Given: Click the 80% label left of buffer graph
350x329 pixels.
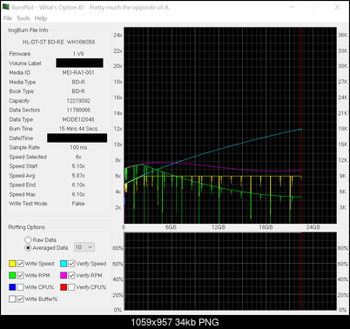Looking at the screenshot, I should coord(118,248).
